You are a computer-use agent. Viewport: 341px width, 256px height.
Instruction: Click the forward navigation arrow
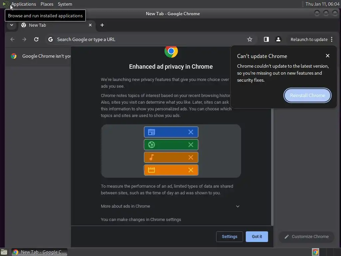point(24,39)
